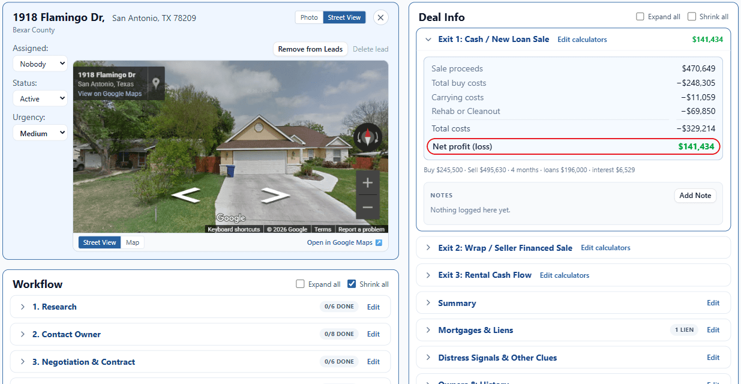Click the Bexar County label
Viewport: 741px width, 384px height.
(x=34, y=30)
